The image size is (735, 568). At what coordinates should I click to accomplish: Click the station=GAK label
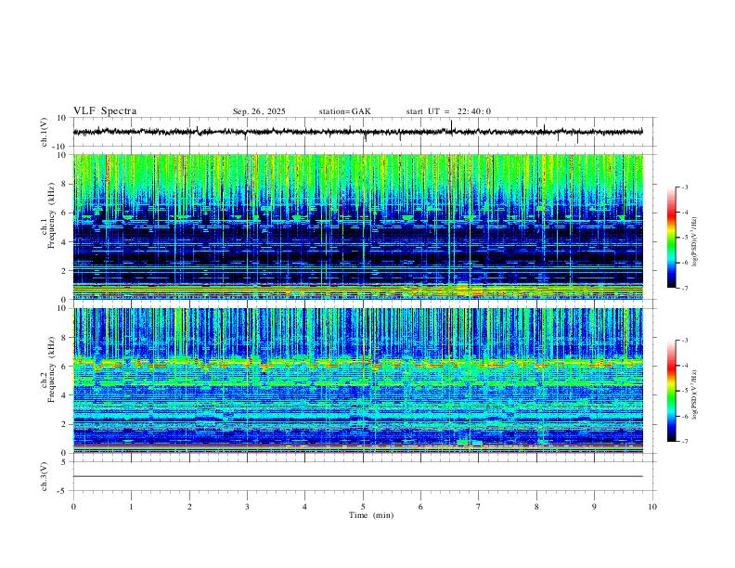point(344,111)
